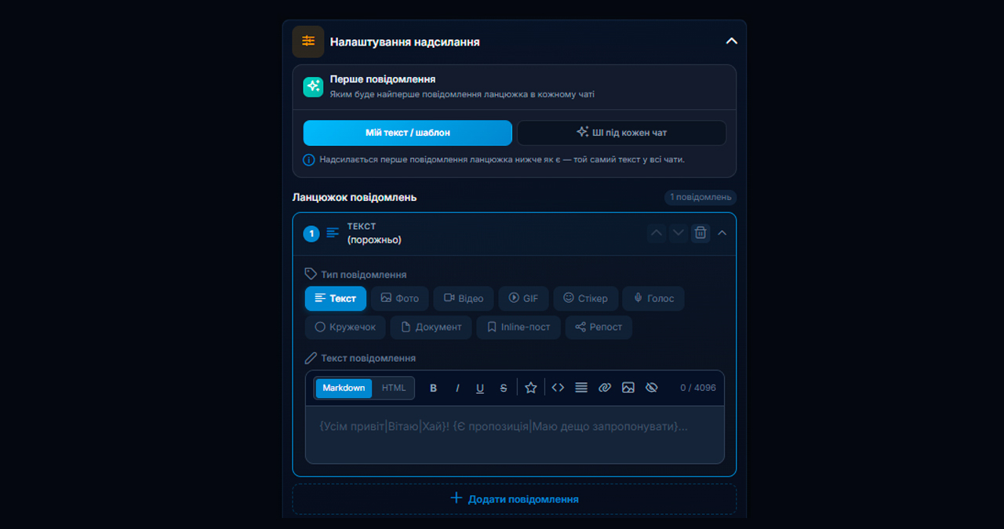The image size is (1004, 529).
Task: Click the text lines icon in message header
Action: coord(333,233)
